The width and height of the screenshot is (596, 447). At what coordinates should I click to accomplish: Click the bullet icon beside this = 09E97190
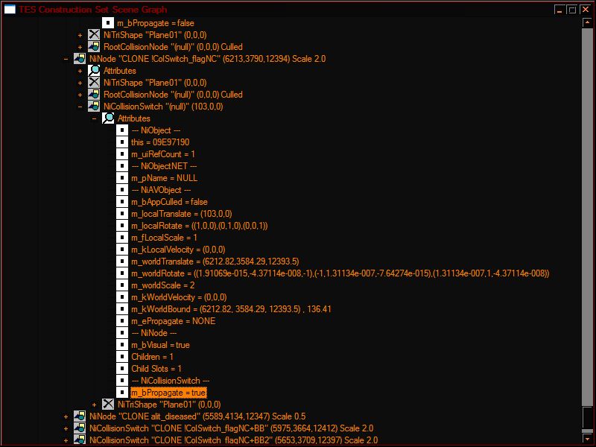[122, 142]
